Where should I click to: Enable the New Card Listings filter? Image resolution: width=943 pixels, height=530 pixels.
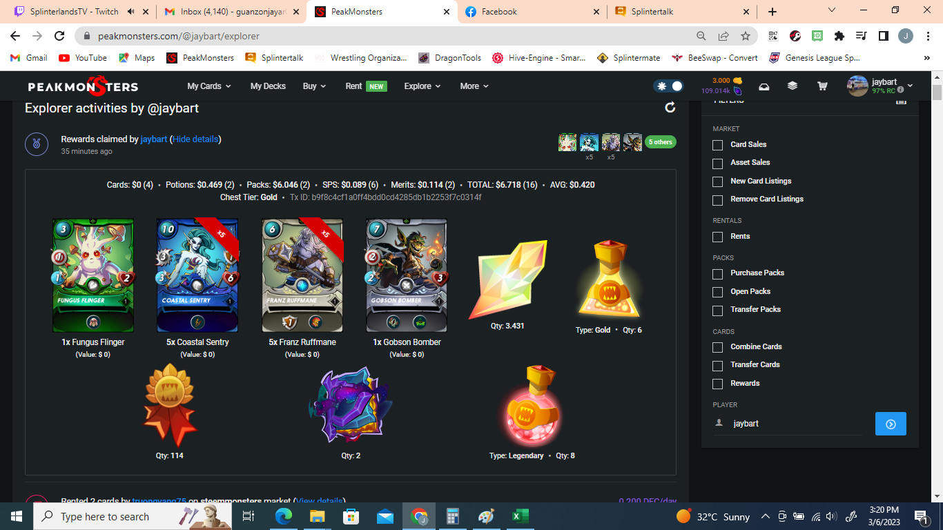pos(718,181)
